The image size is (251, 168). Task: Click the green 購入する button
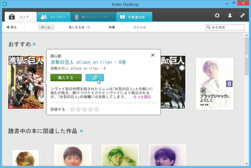(x=66, y=78)
